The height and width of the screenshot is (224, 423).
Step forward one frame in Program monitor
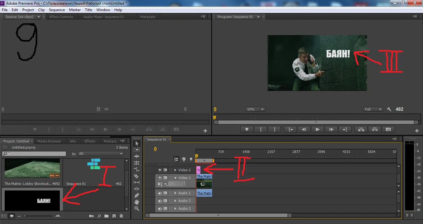[331, 130]
